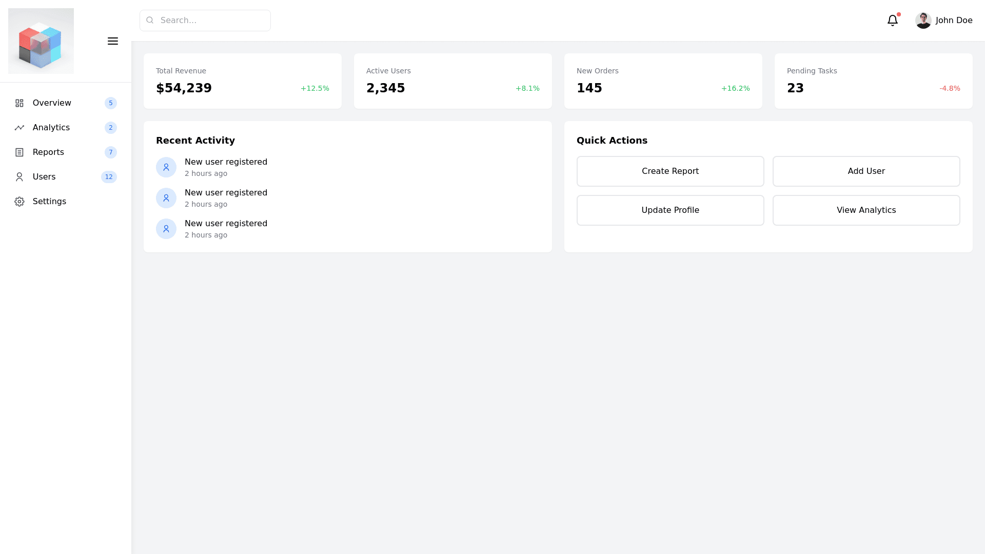Click the cube logo image
This screenshot has width=985, height=554.
point(41,41)
